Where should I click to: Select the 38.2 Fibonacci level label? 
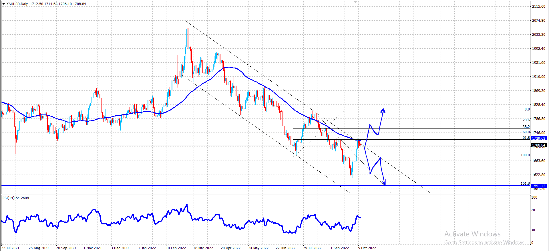point(526,127)
